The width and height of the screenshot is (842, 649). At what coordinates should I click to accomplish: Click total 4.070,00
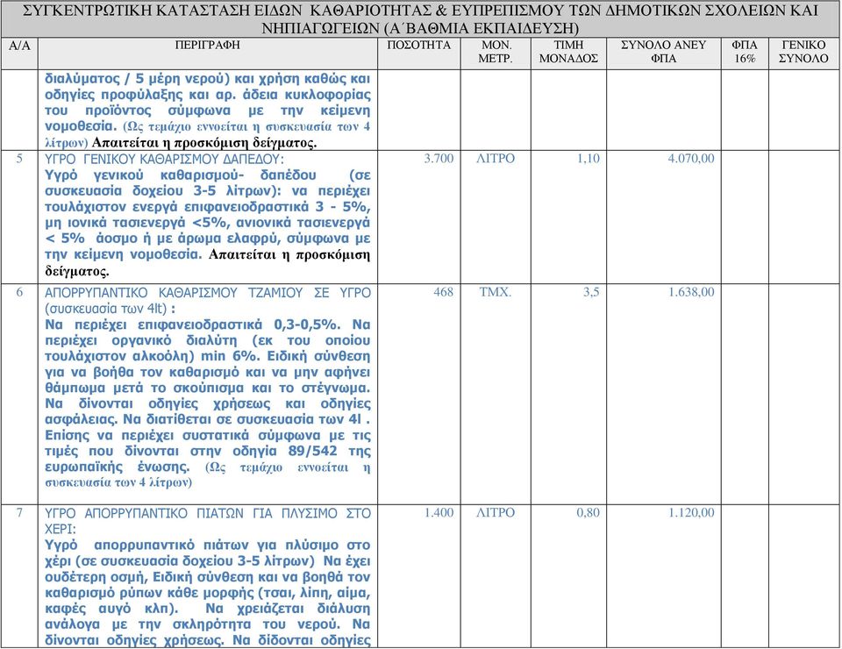click(x=691, y=159)
